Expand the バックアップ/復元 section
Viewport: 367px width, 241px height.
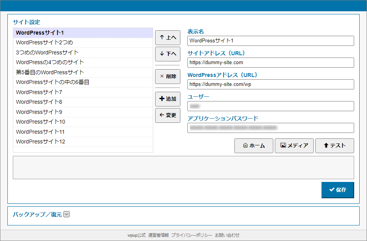coord(66,214)
